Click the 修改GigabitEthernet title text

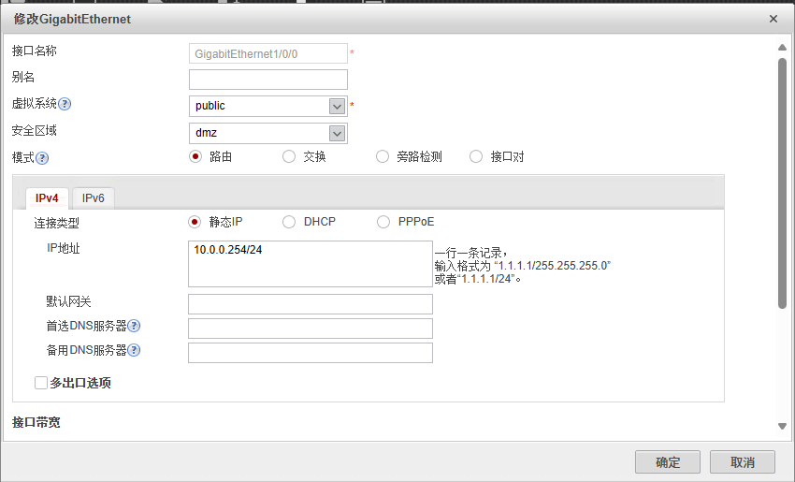[72, 19]
